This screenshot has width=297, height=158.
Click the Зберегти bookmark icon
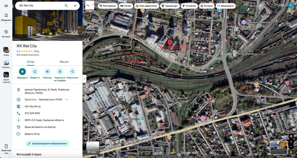[35, 72]
